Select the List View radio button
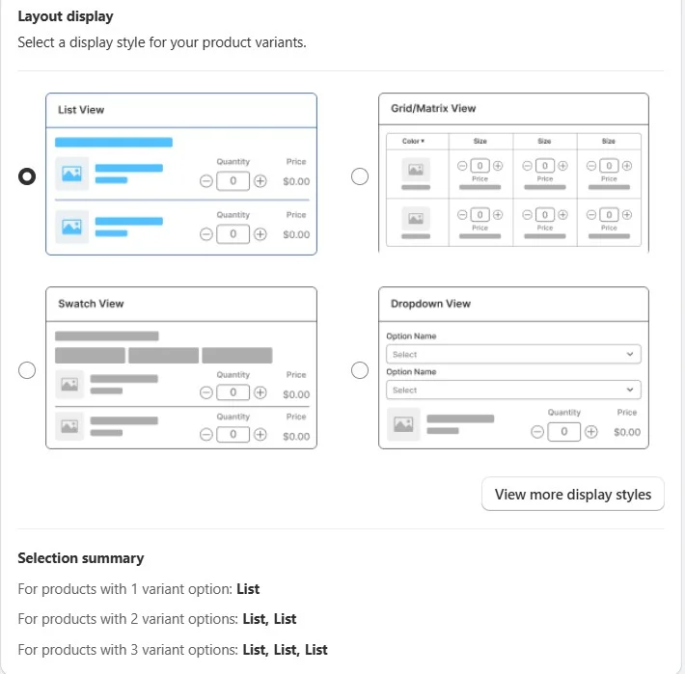Image resolution: width=685 pixels, height=674 pixels. coord(27,176)
